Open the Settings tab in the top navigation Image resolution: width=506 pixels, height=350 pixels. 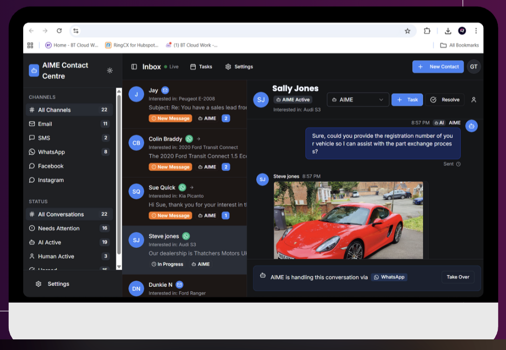[239, 67]
